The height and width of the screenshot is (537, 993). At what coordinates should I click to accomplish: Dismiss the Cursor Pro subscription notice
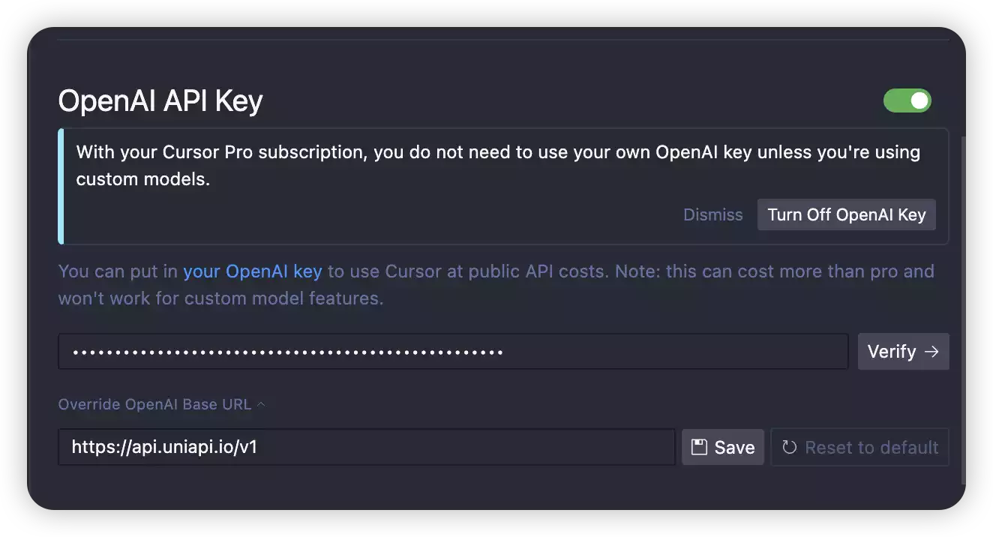(x=712, y=214)
